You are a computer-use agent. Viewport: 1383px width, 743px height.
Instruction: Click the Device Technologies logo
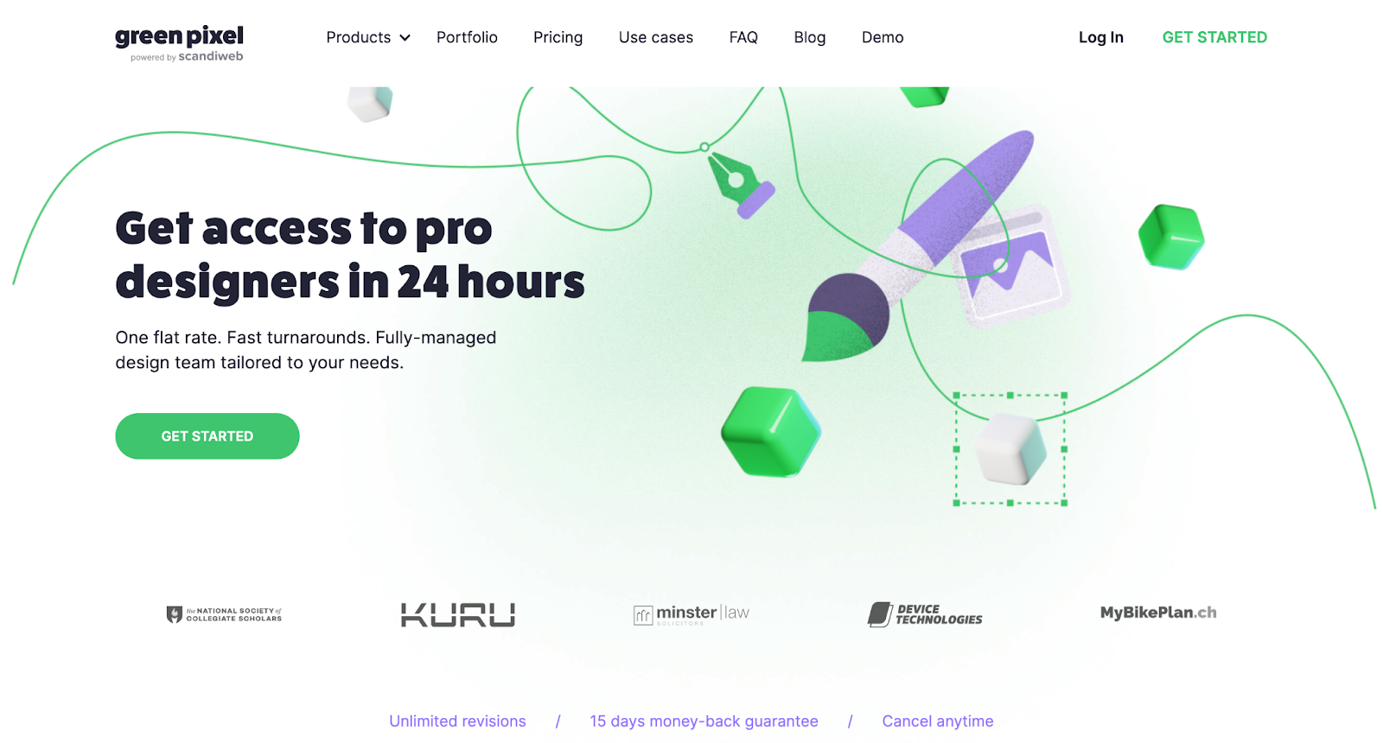(925, 614)
